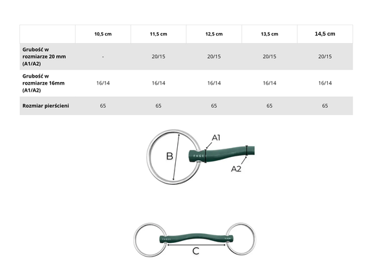The image size is (388, 274).
Task: Click the 'Rozmiar pierścieni' row label
Action: pyautogui.click(x=44, y=105)
